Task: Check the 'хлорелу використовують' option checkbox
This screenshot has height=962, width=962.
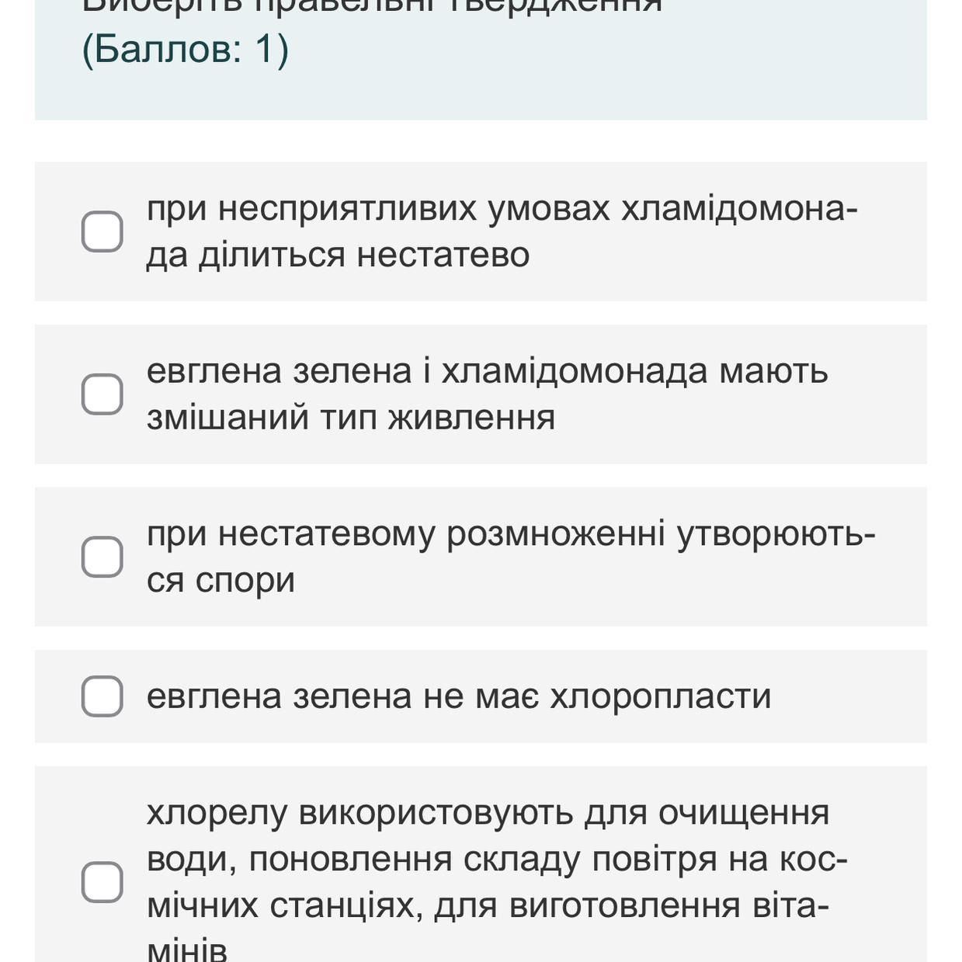Action: 102,882
